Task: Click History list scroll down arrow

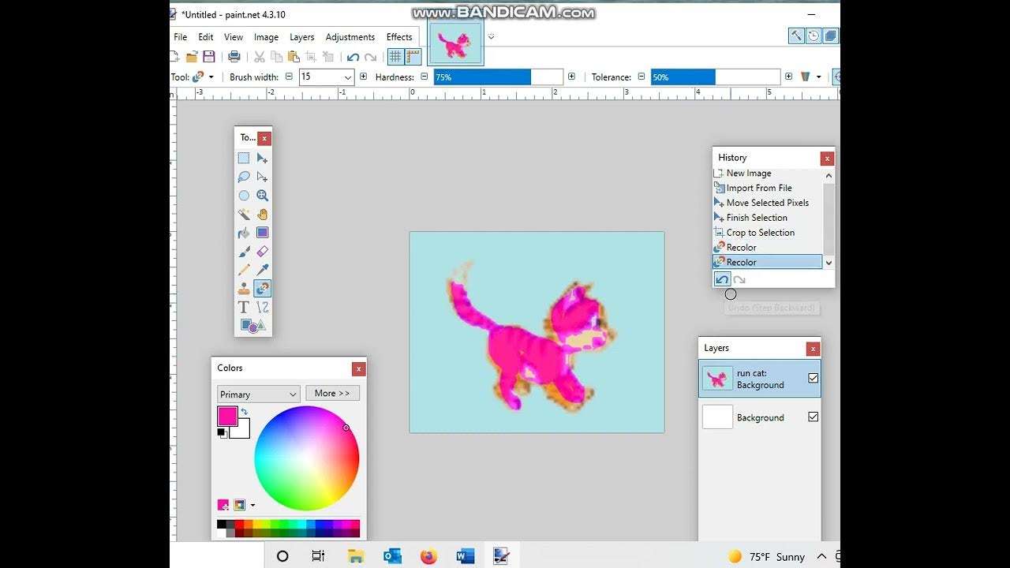Action: click(x=829, y=262)
